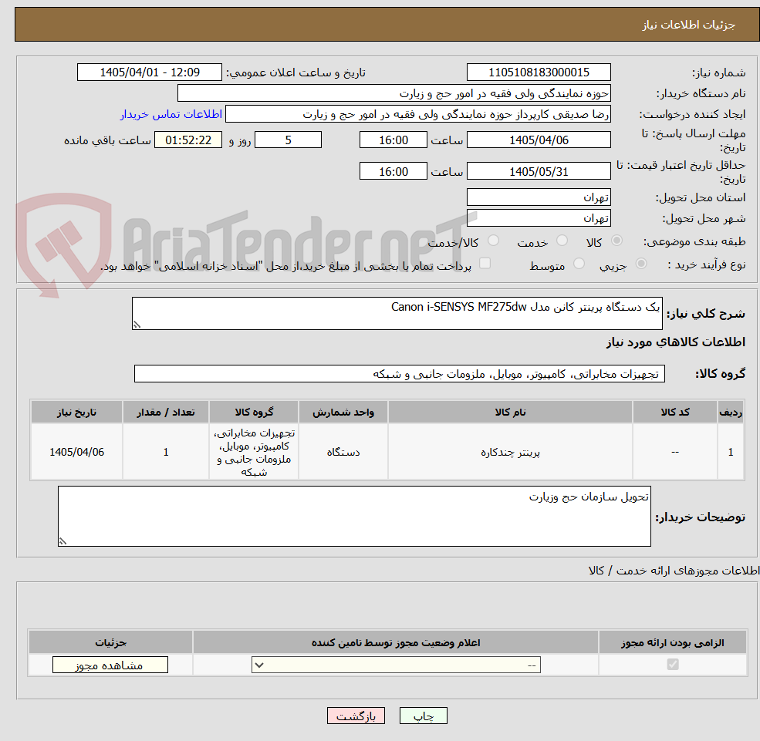Click the response deadline date 1405/04/06 field

pyautogui.click(x=539, y=140)
